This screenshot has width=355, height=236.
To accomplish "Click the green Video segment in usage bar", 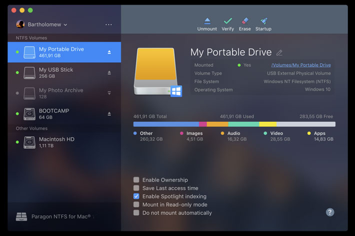I will tap(243, 124).
